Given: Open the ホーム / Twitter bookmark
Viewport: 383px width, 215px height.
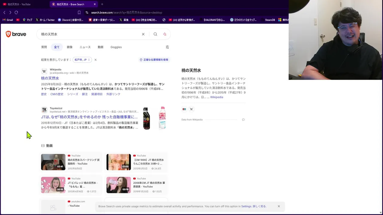Looking at the screenshot, I should coord(45,20).
